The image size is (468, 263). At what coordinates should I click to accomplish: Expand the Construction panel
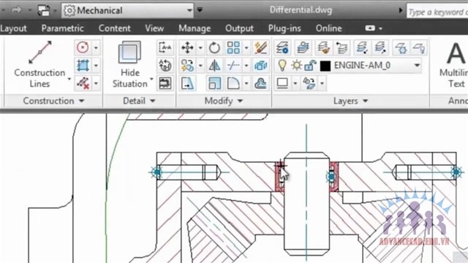coord(54,101)
